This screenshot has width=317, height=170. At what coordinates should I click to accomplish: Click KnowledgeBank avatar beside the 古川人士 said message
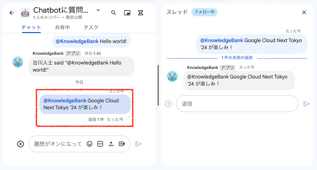point(18,62)
